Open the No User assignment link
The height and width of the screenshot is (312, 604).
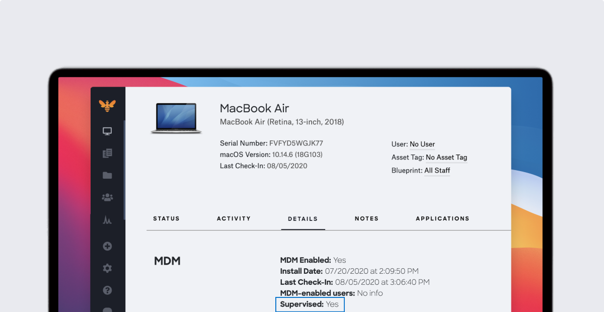click(x=423, y=144)
